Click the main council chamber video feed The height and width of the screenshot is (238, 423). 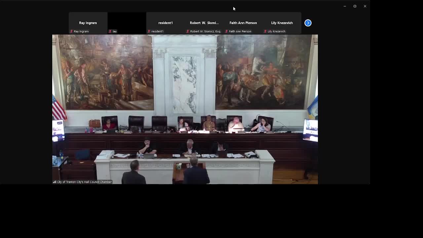click(185, 109)
